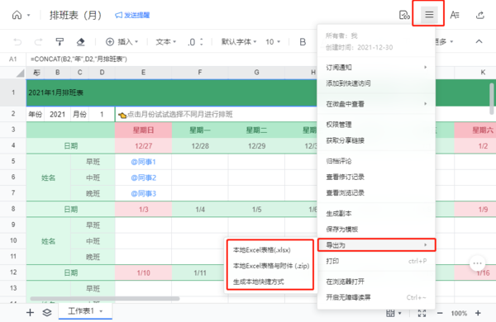Open the dropdown arrow beside home icon
The image size is (496, 322).
[28, 15]
